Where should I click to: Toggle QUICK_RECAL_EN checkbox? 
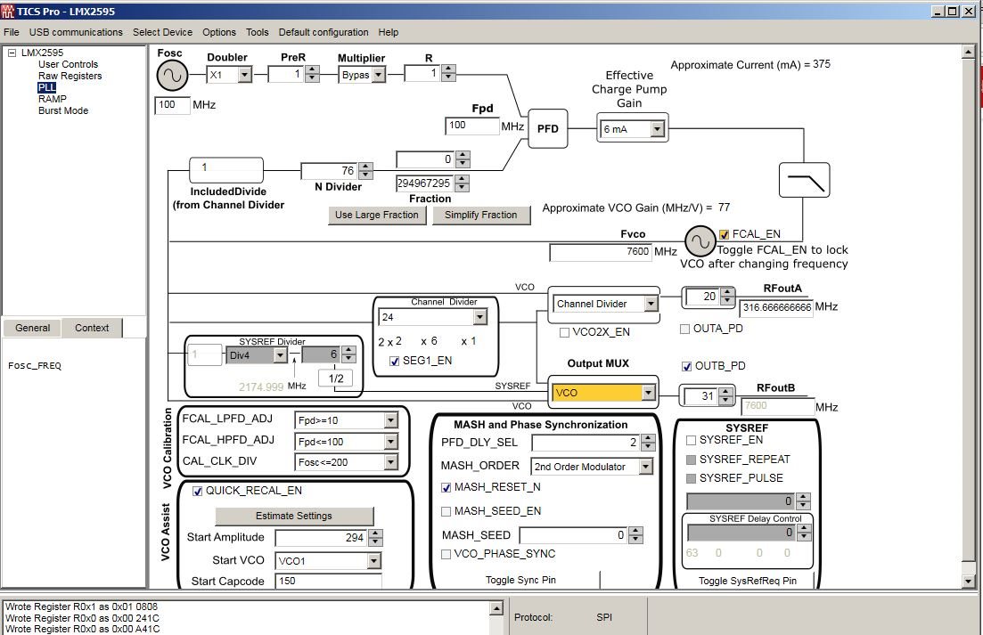[x=198, y=491]
